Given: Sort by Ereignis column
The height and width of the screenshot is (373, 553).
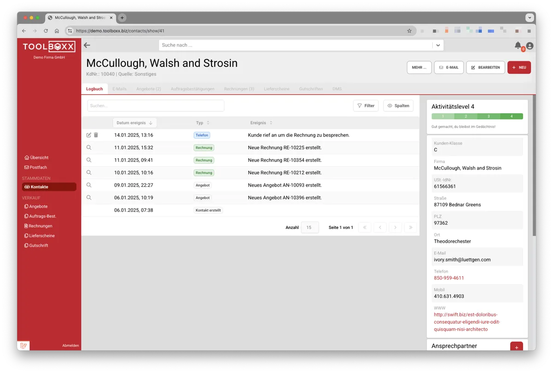Looking at the screenshot, I should click(261, 123).
